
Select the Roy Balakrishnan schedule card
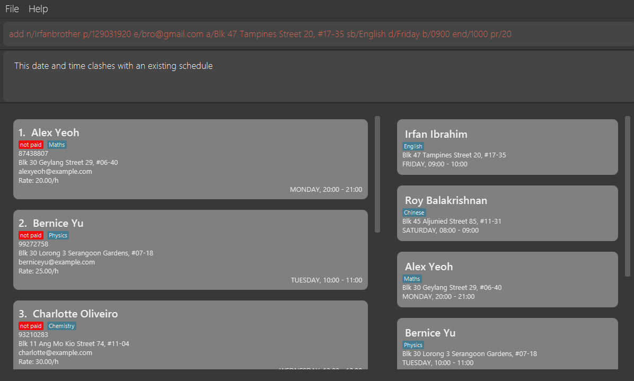507,214
